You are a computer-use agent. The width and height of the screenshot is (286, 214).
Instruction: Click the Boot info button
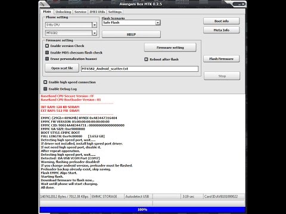tap(222, 21)
